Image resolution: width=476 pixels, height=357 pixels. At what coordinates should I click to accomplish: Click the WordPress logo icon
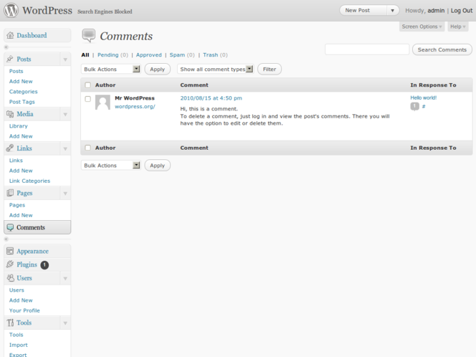click(x=11, y=11)
